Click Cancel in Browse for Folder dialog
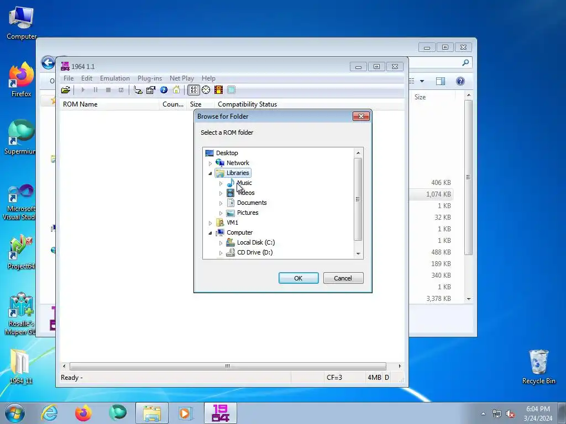The height and width of the screenshot is (424, 566). pyautogui.click(x=343, y=278)
